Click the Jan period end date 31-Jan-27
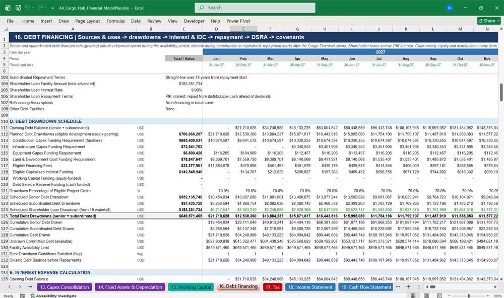The height and width of the screenshot is (298, 504). pyautogui.click(x=216, y=65)
